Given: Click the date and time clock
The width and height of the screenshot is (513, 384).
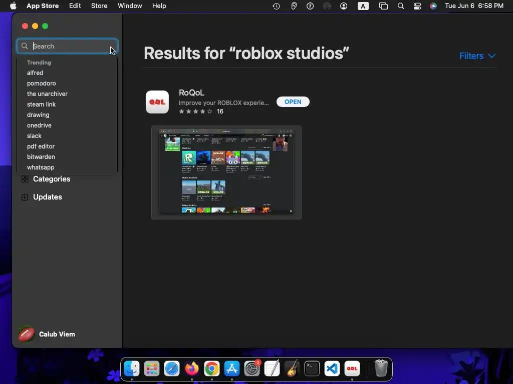Looking at the screenshot, I should (474, 6).
